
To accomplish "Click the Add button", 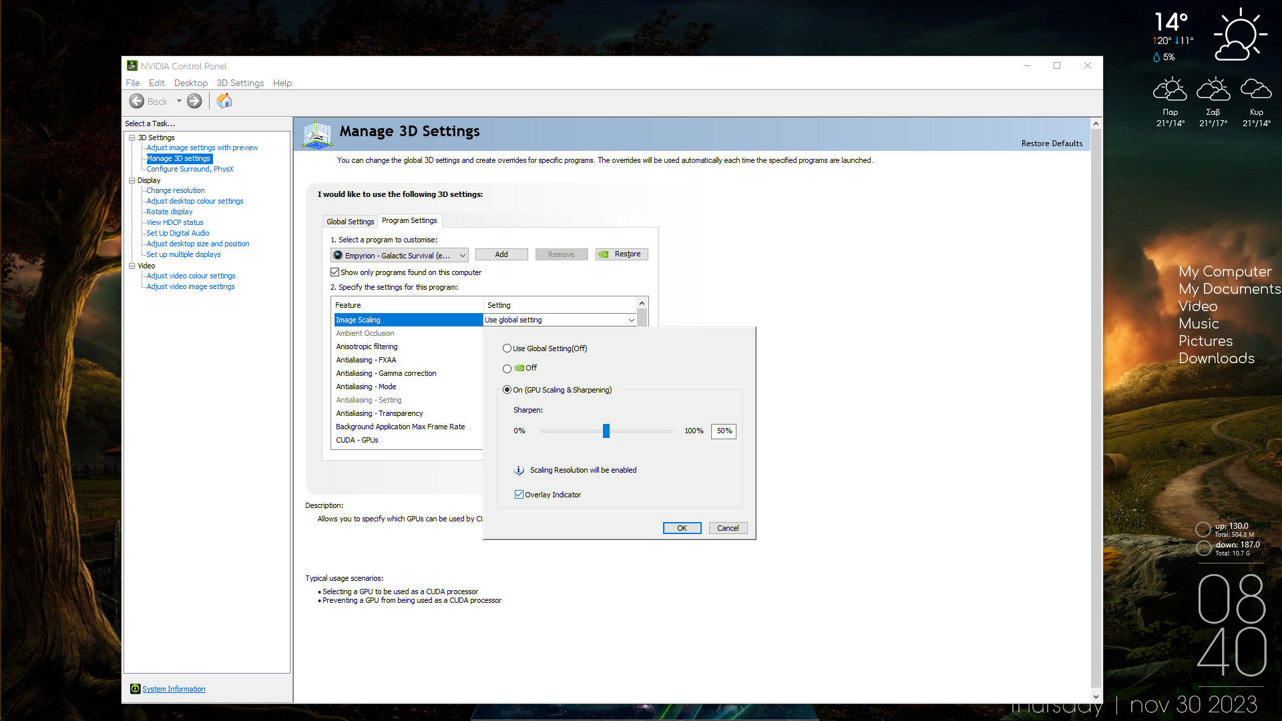I will click(x=501, y=254).
